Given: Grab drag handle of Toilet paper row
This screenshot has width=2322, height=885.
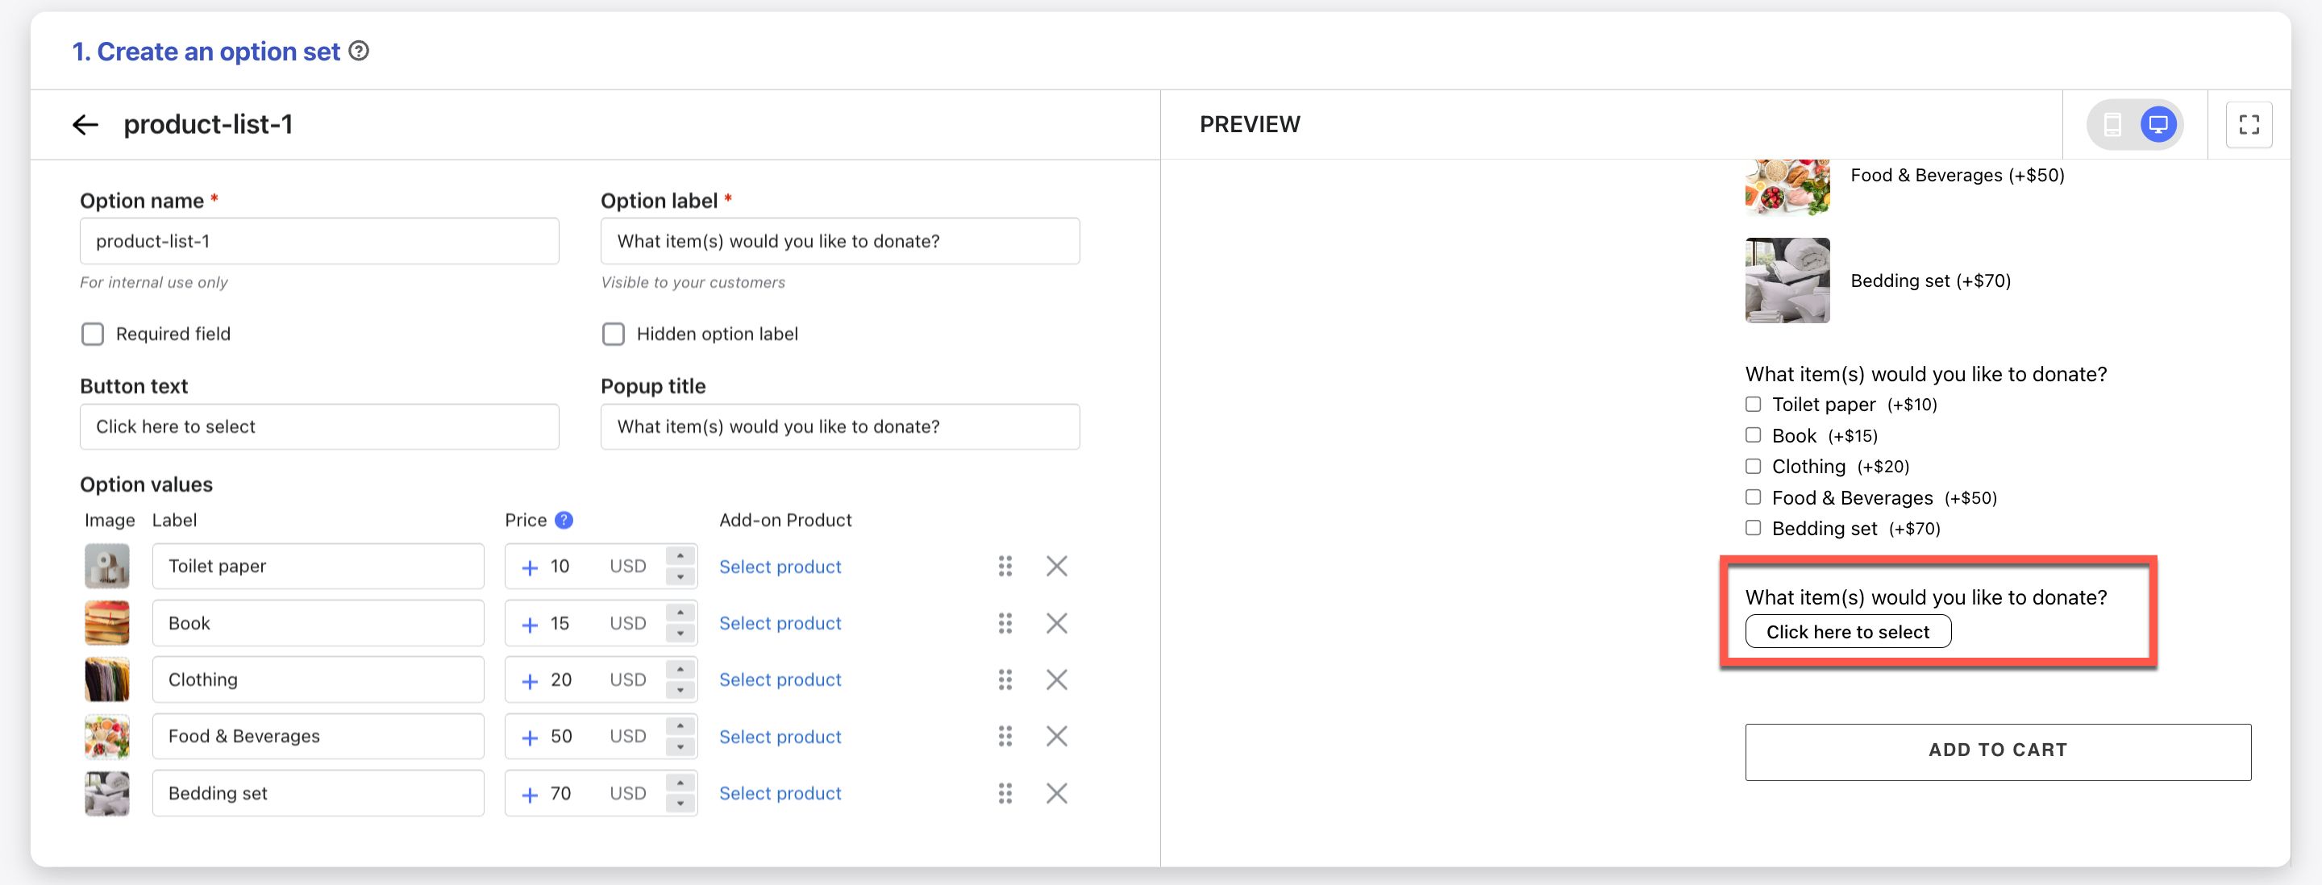Looking at the screenshot, I should [1004, 566].
